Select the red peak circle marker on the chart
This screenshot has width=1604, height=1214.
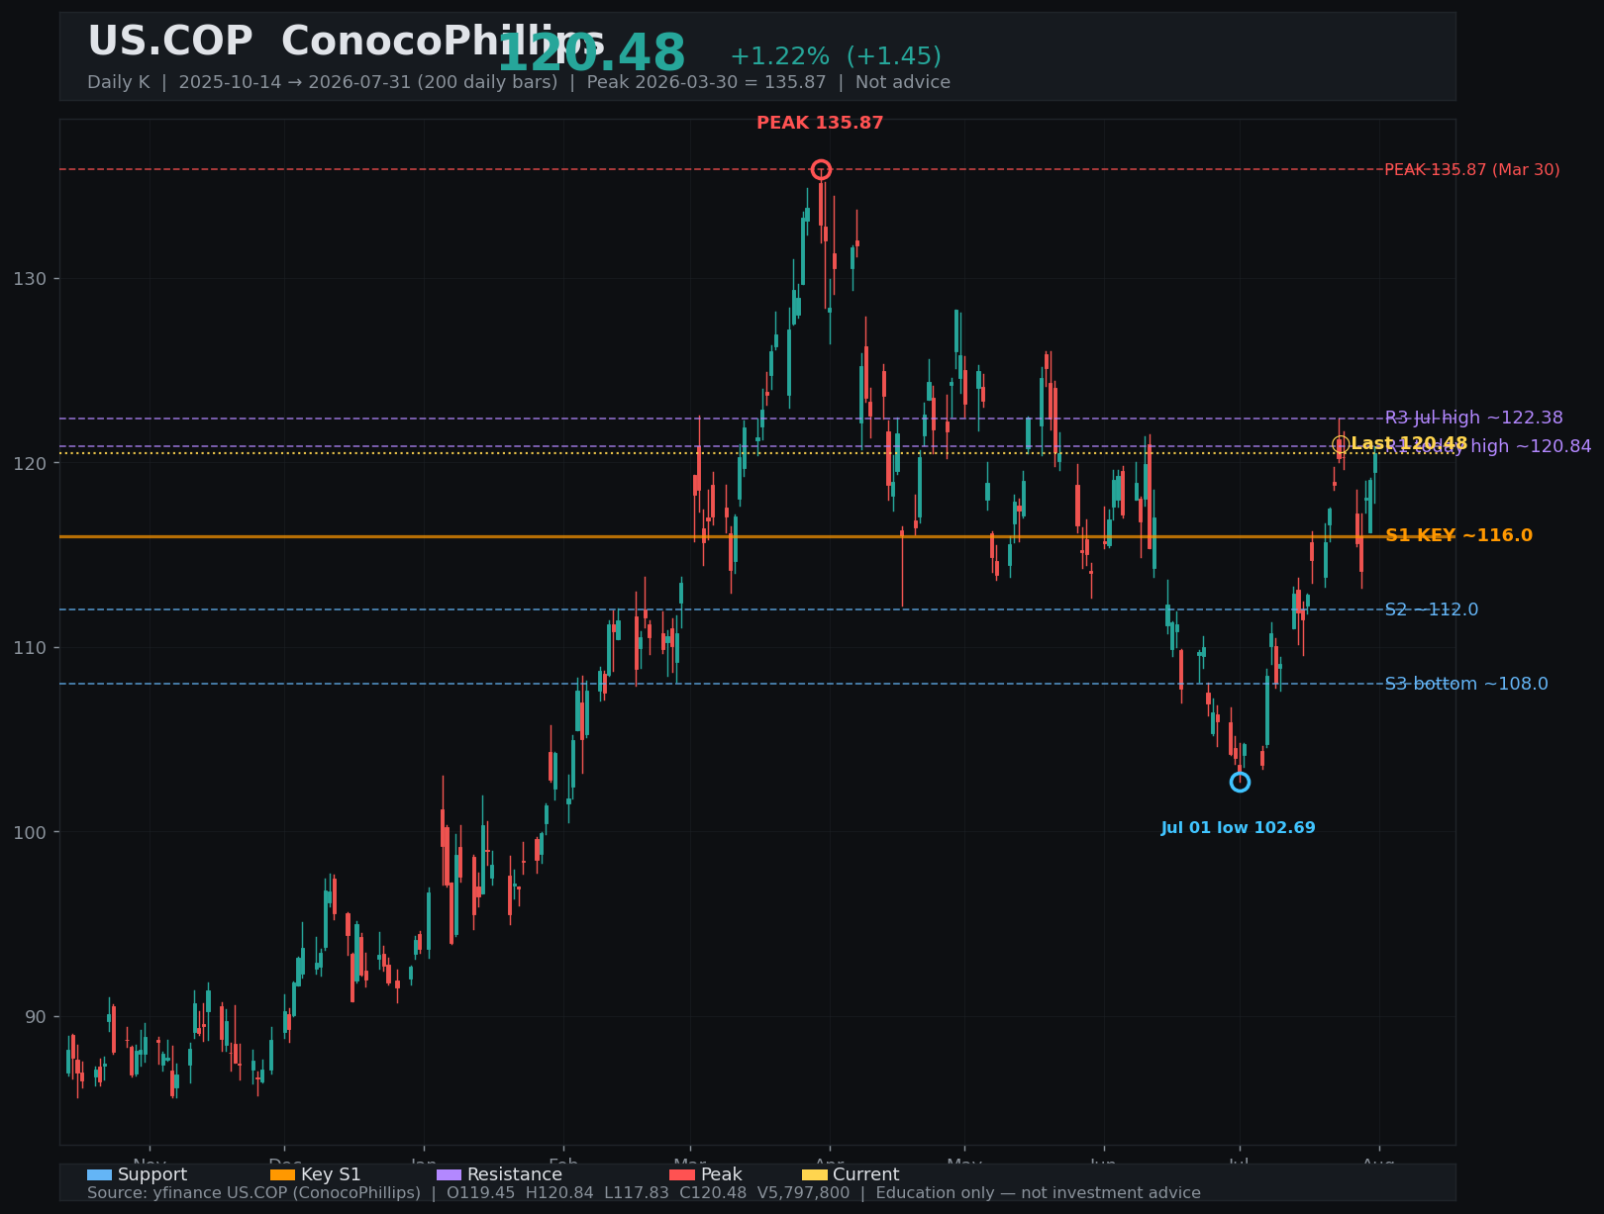(821, 170)
